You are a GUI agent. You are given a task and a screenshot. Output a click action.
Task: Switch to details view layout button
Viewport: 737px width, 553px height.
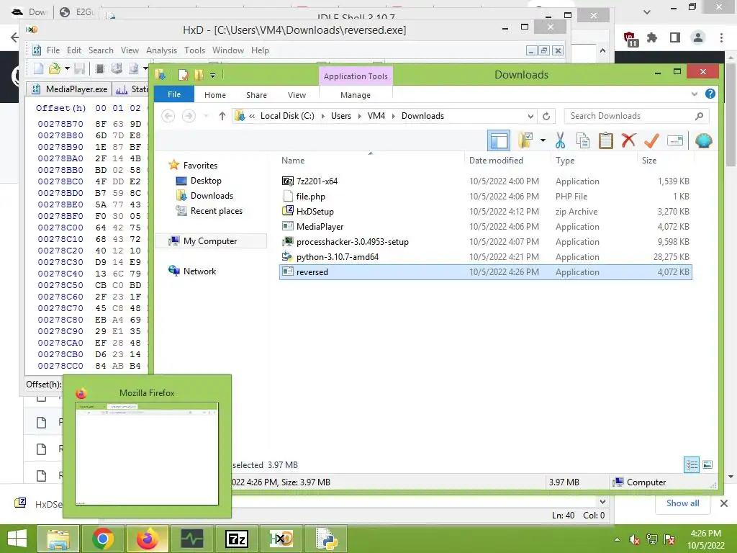tap(692, 464)
